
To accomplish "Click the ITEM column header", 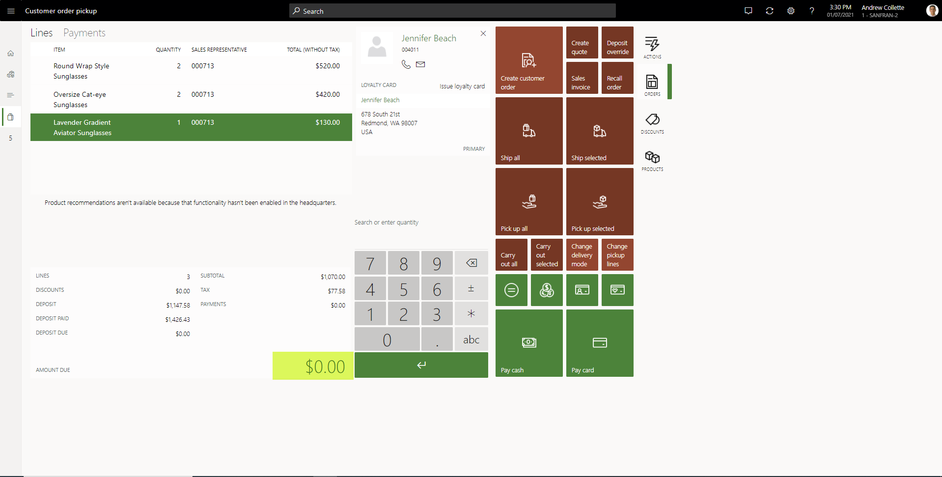I will click(59, 50).
